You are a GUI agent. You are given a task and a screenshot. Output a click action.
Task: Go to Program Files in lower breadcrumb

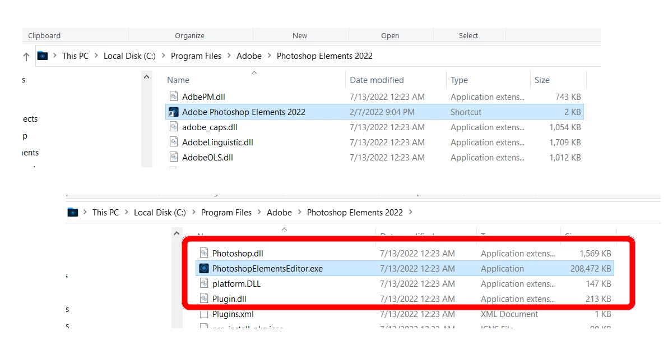tap(226, 213)
